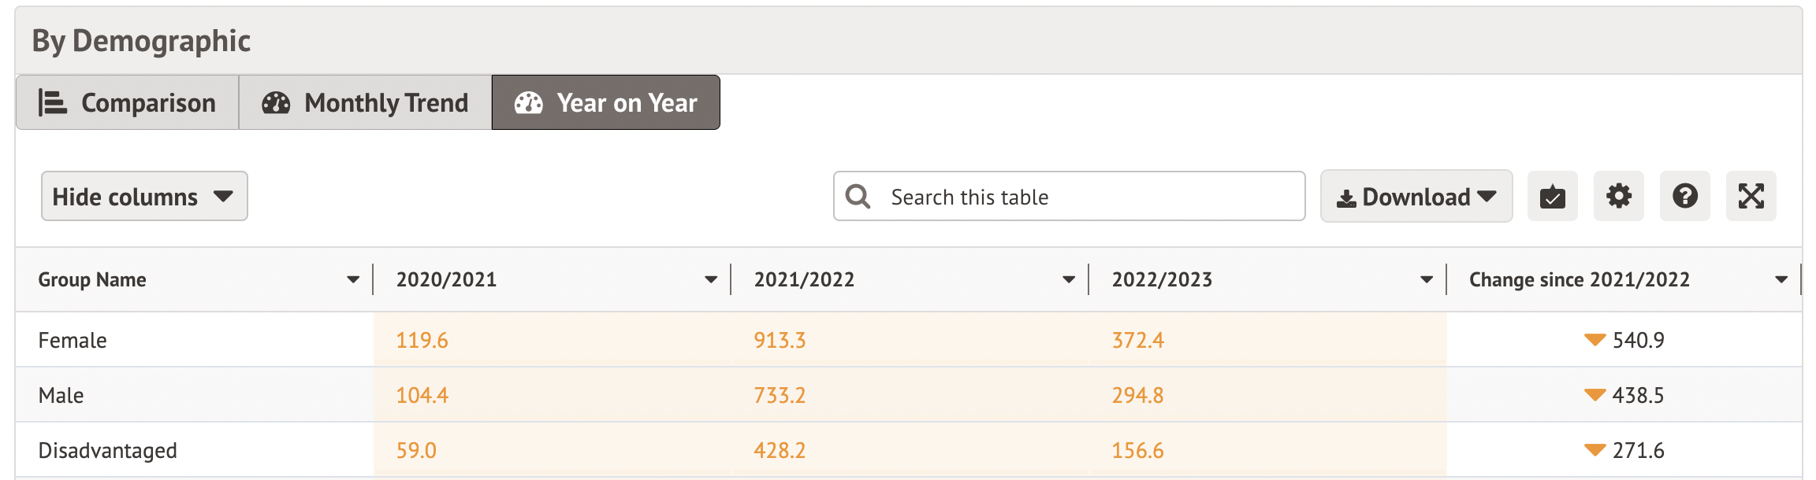Click the Disadvantaged row decrease arrow

point(1595,450)
